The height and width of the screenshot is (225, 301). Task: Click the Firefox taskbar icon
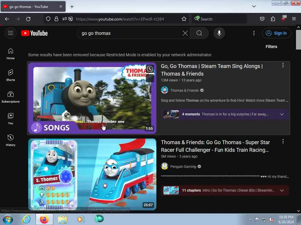44,219
